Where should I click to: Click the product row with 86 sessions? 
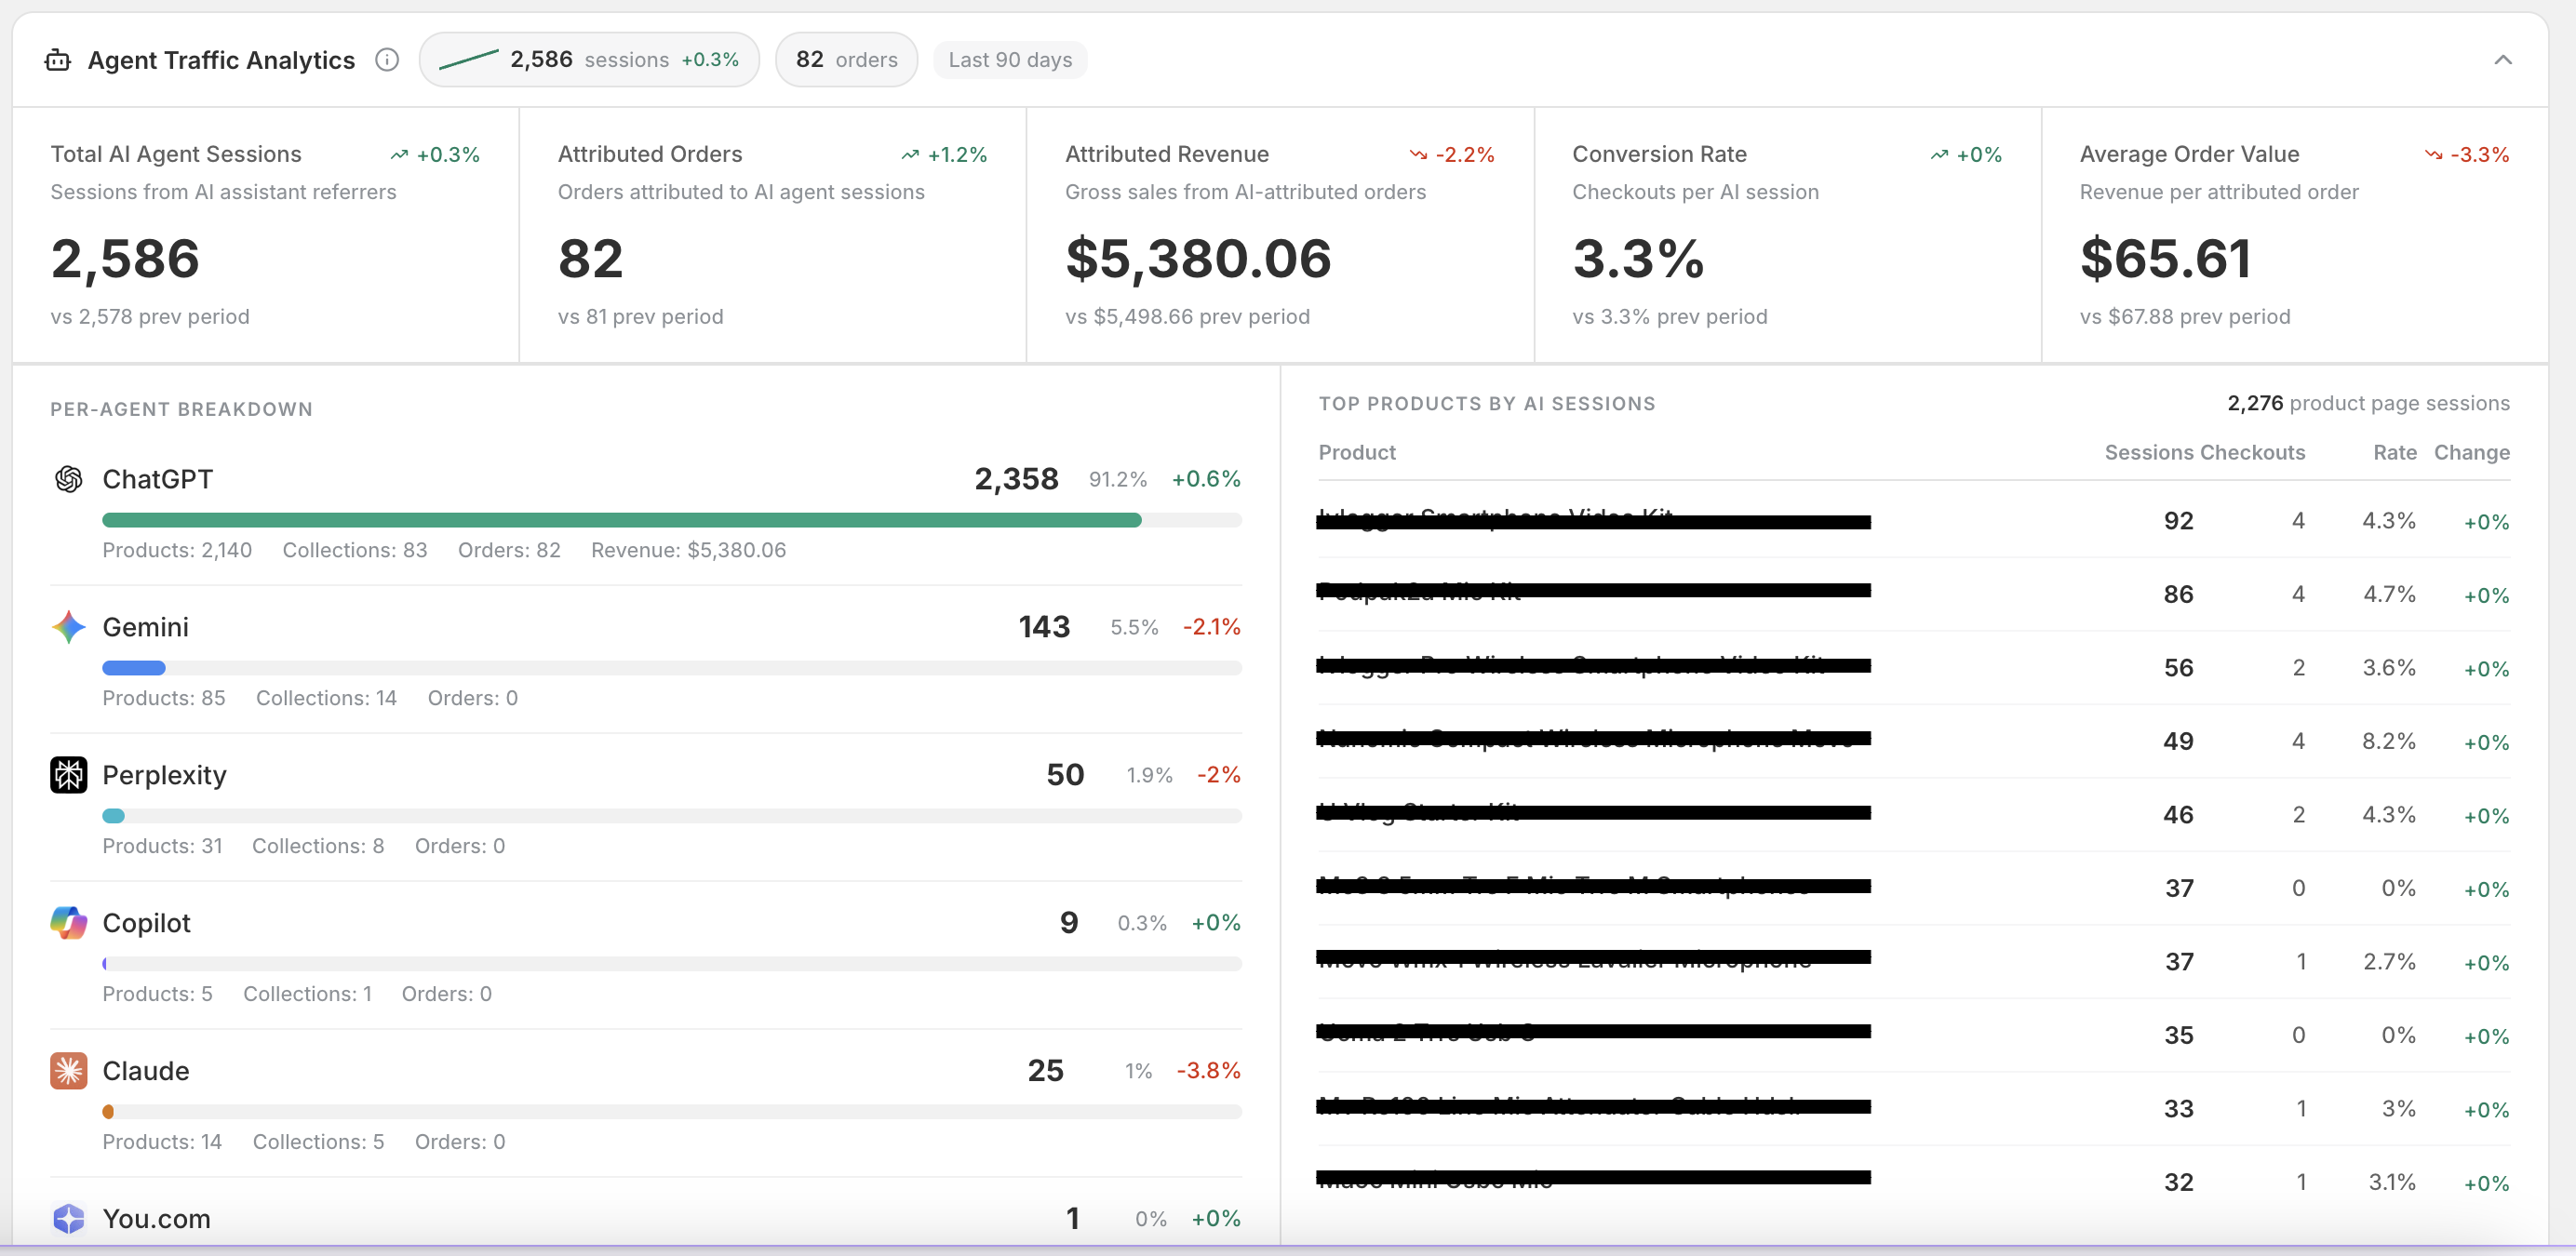1914,594
